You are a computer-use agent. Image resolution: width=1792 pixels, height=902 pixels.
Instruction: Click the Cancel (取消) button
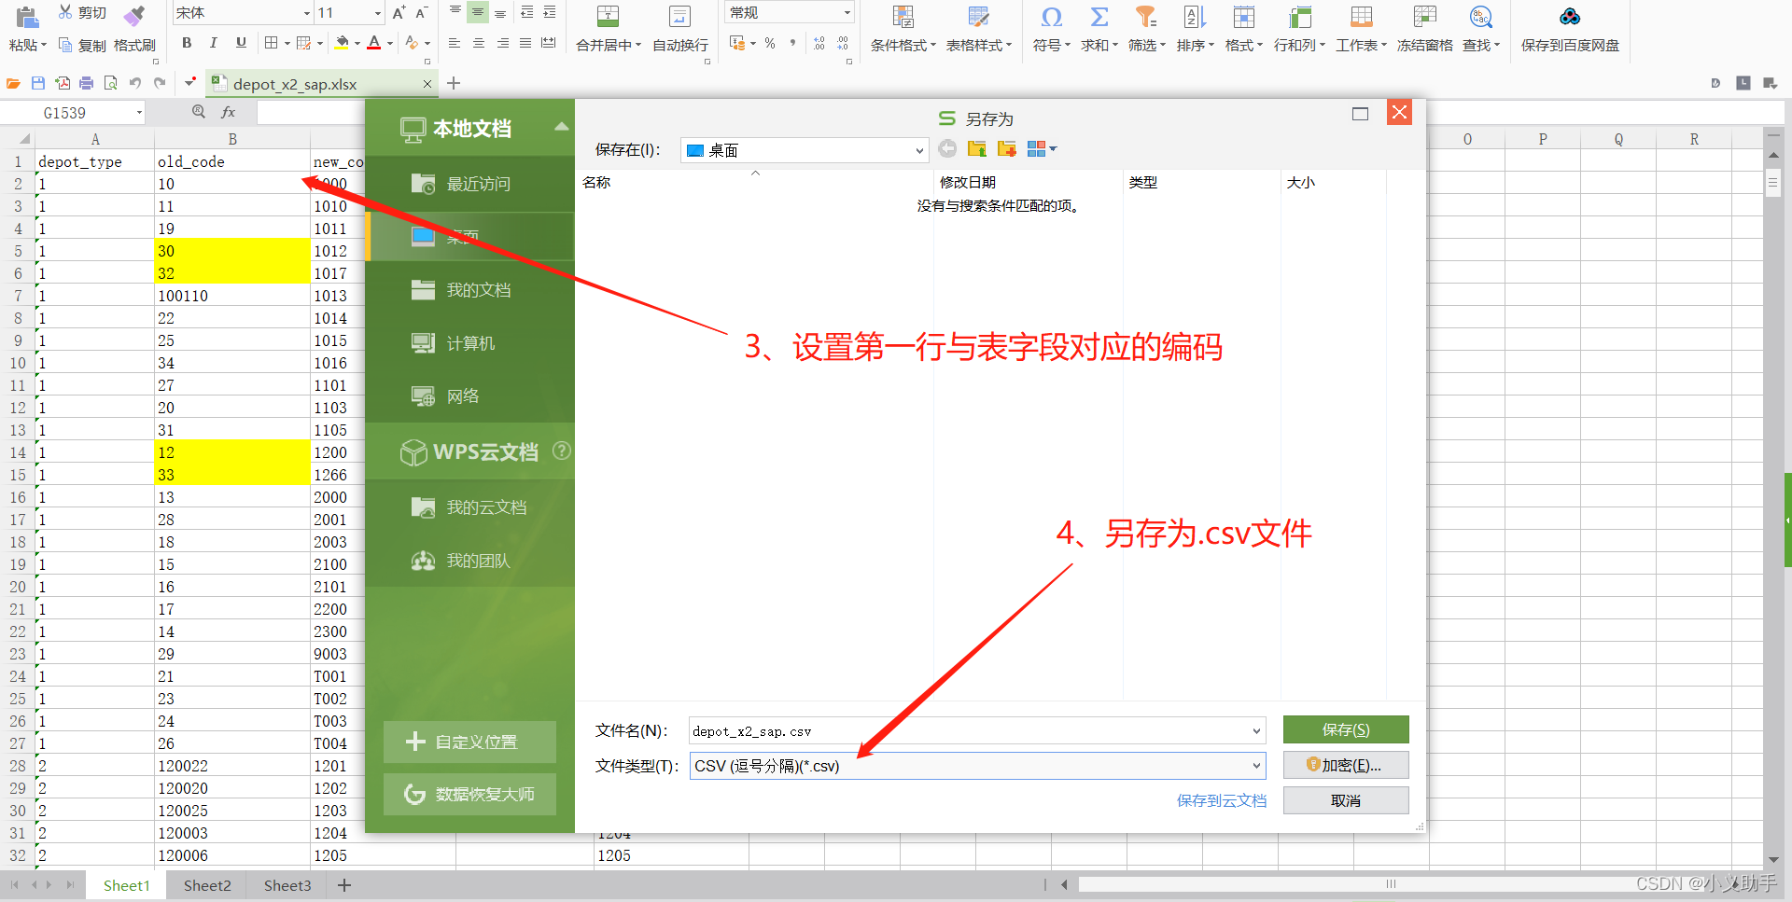(x=1346, y=800)
